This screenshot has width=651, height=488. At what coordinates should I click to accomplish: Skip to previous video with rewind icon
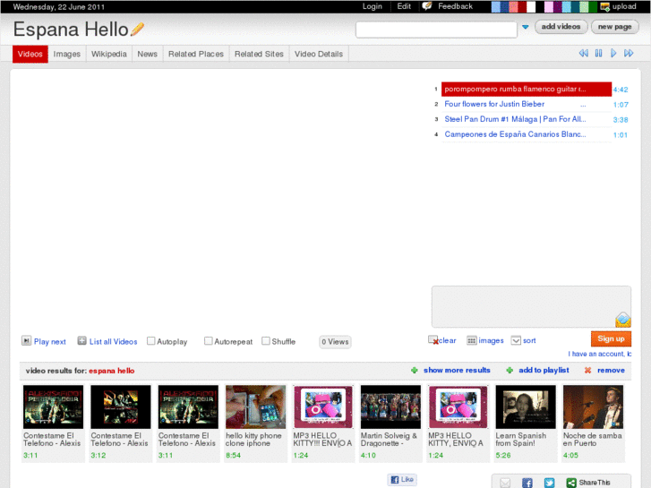click(x=583, y=53)
